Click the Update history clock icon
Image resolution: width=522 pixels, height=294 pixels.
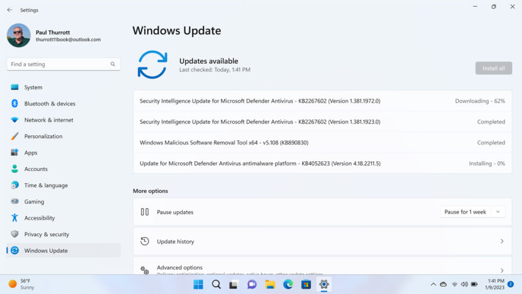[144, 241]
